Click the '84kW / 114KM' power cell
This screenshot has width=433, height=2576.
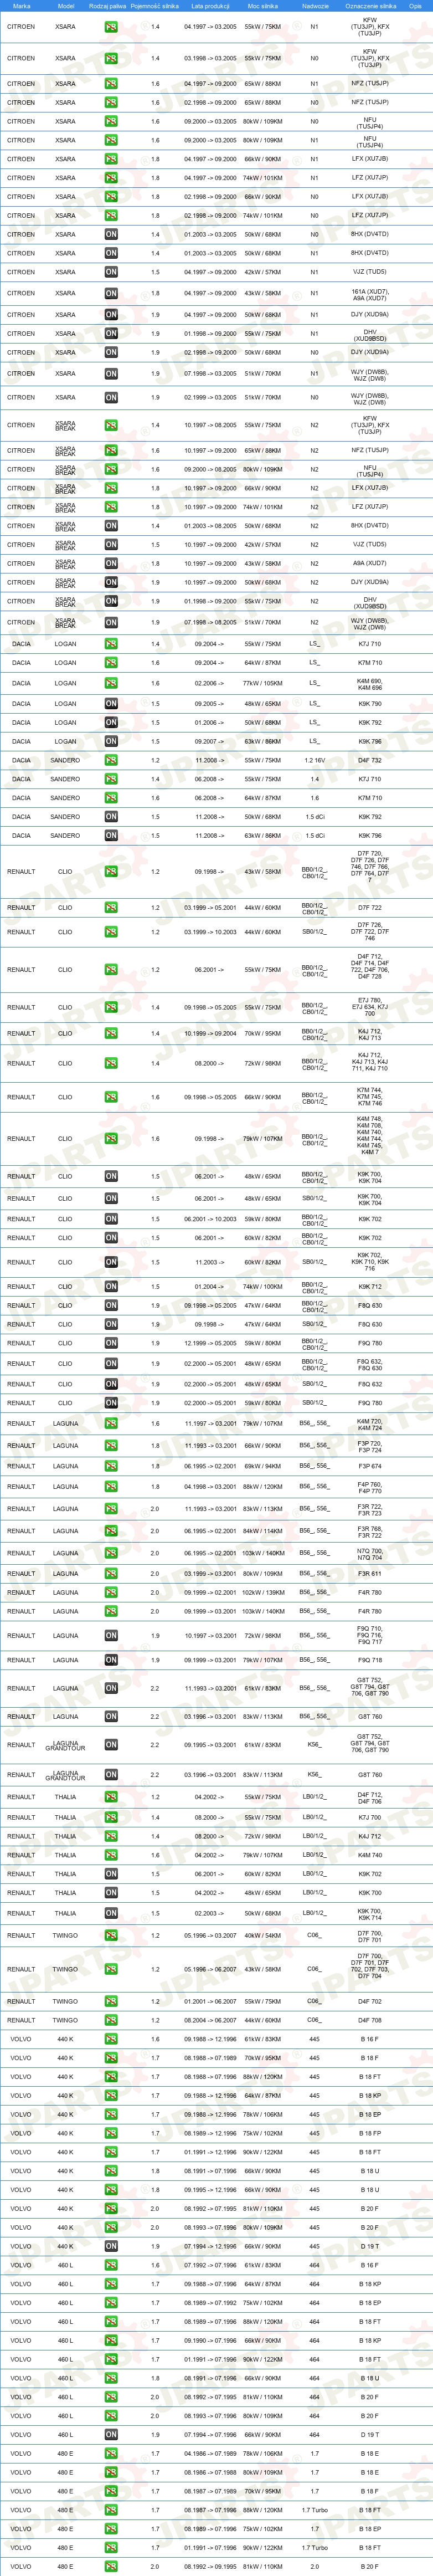coord(263,1532)
